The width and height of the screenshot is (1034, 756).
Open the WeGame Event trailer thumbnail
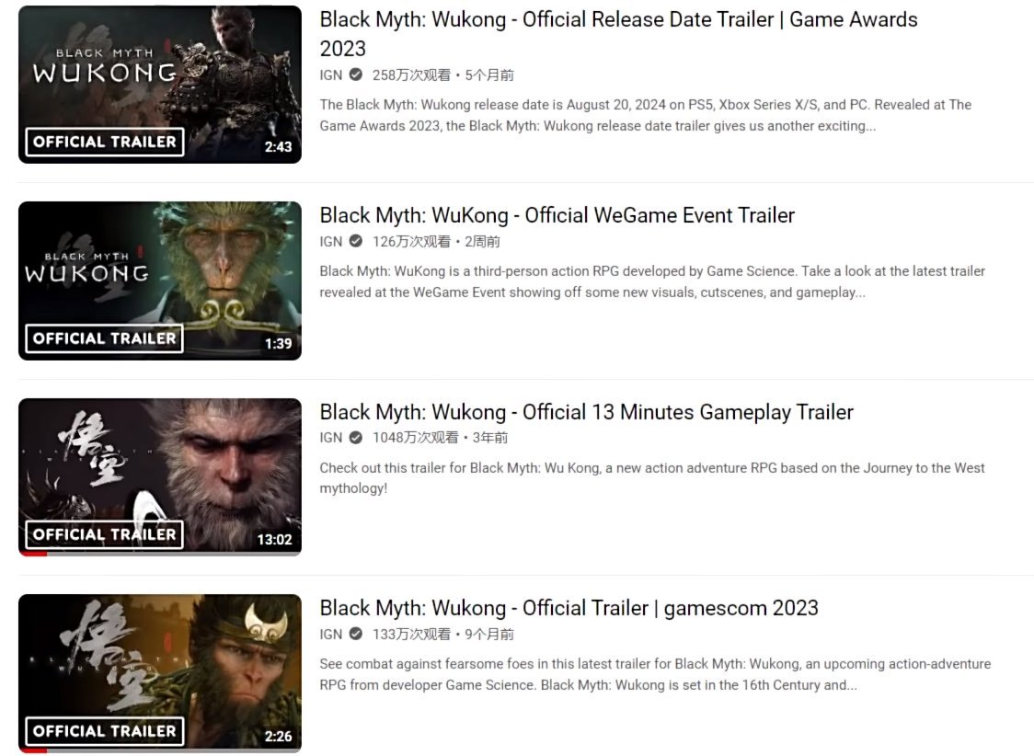tap(159, 281)
